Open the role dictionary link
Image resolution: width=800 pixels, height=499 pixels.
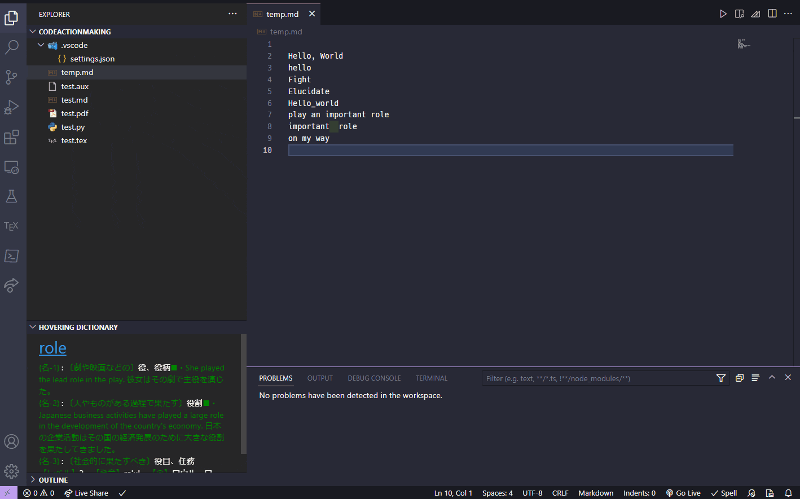[52, 348]
